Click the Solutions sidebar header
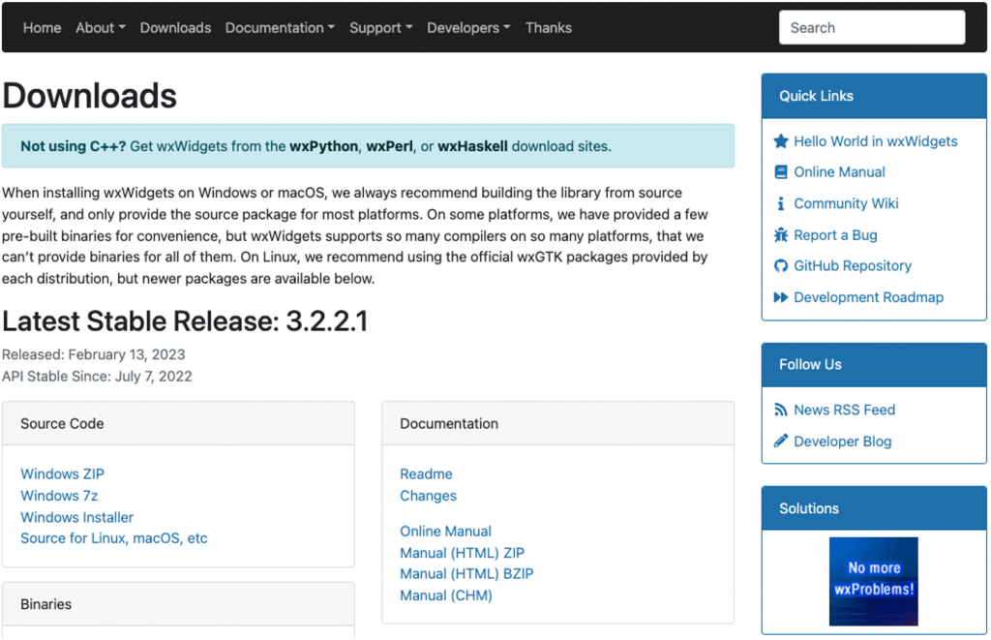This screenshot has width=991, height=640. click(x=874, y=508)
